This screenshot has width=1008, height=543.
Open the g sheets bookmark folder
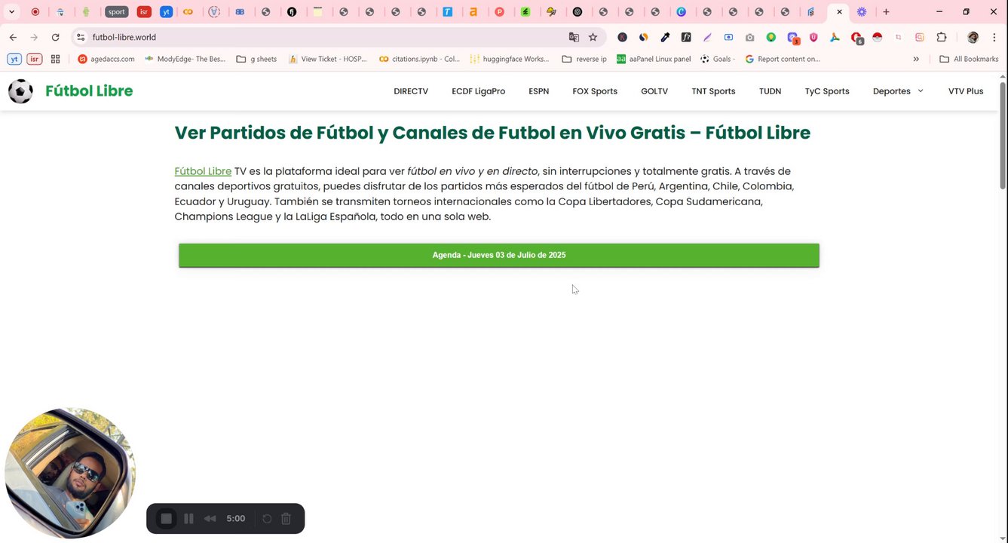click(256, 59)
